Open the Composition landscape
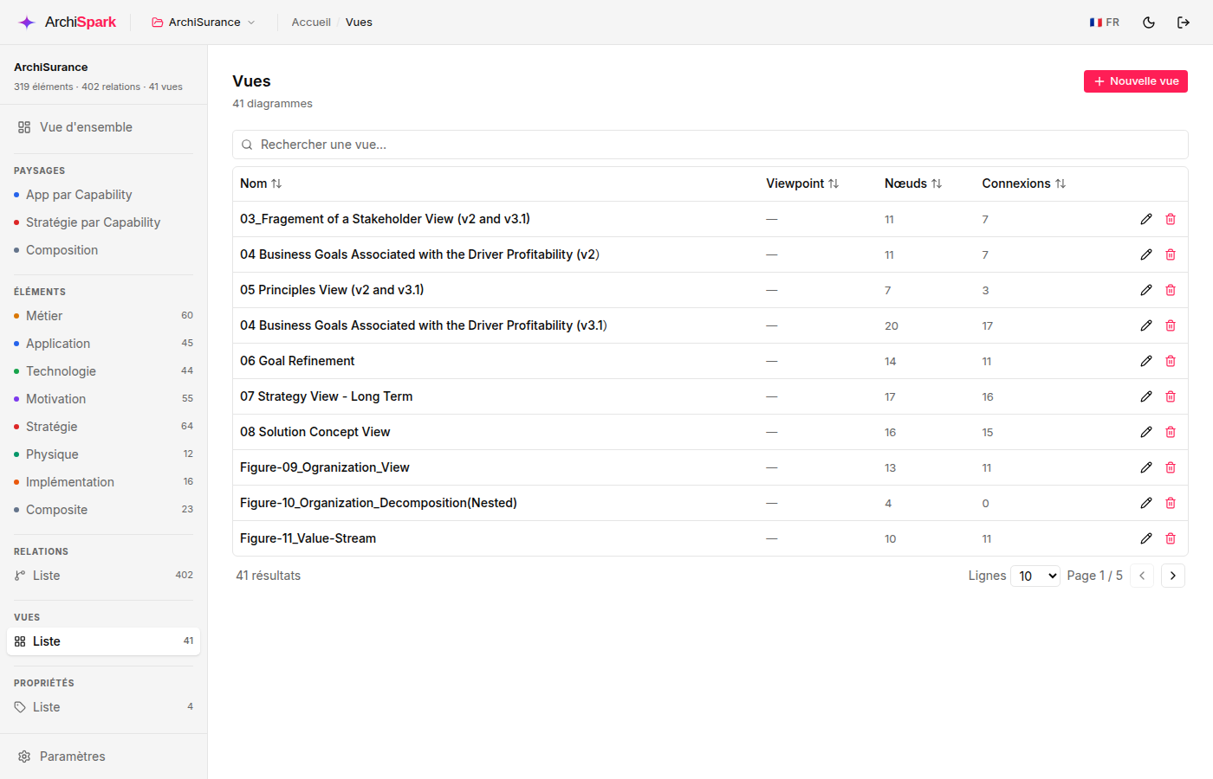The width and height of the screenshot is (1213, 779). coord(104,250)
